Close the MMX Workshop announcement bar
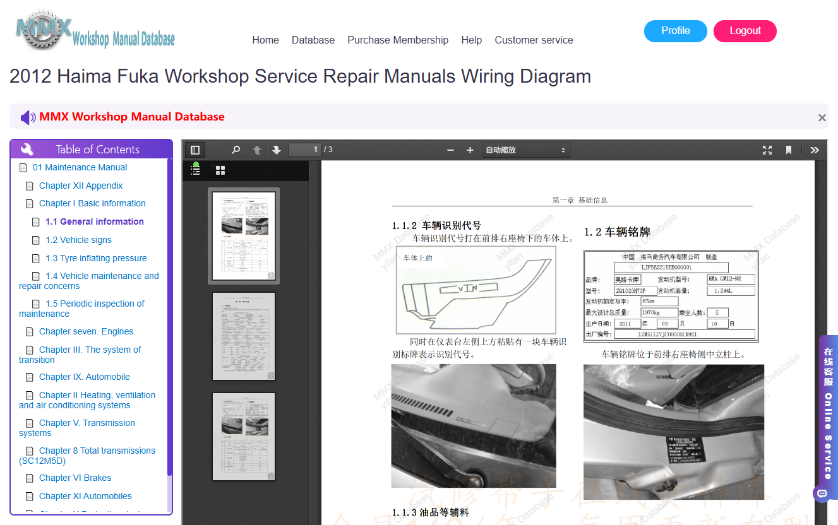The image size is (838, 525). [x=822, y=117]
